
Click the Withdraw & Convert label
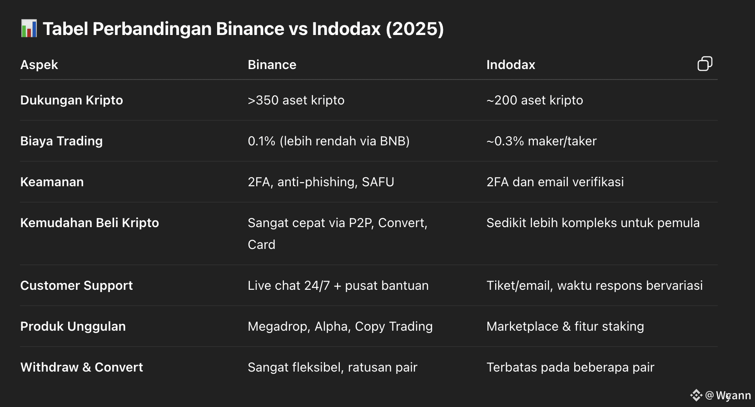click(x=82, y=367)
